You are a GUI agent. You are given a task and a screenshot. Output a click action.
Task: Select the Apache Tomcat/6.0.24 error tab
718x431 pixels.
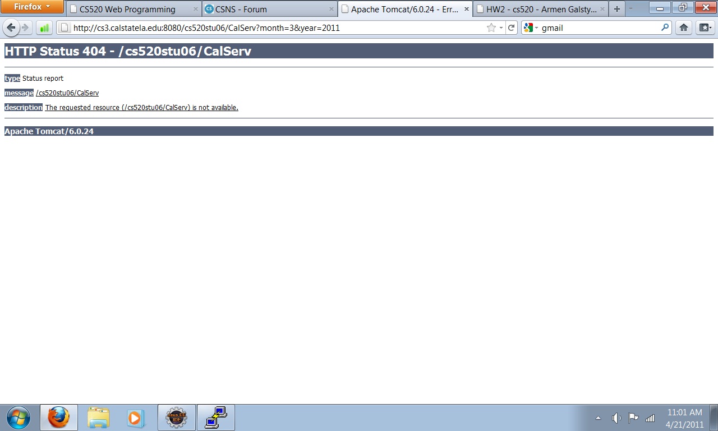click(404, 9)
